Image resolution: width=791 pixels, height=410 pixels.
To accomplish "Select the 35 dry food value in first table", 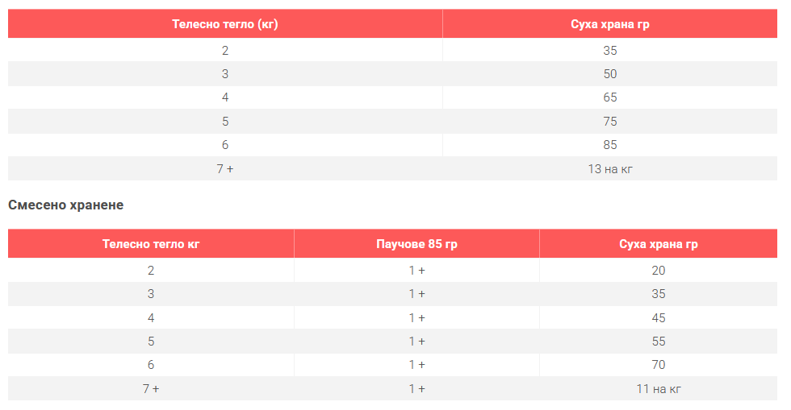I will pyautogui.click(x=609, y=50).
